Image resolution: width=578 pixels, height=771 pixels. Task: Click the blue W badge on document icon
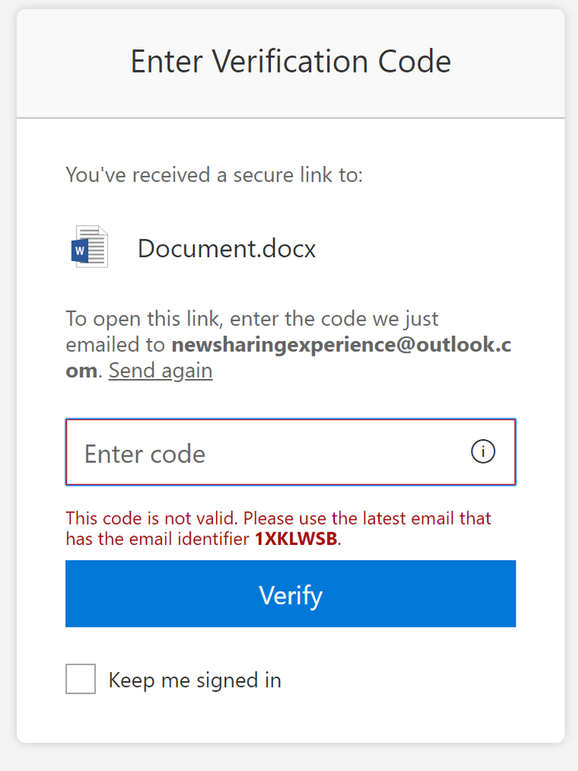click(79, 251)
